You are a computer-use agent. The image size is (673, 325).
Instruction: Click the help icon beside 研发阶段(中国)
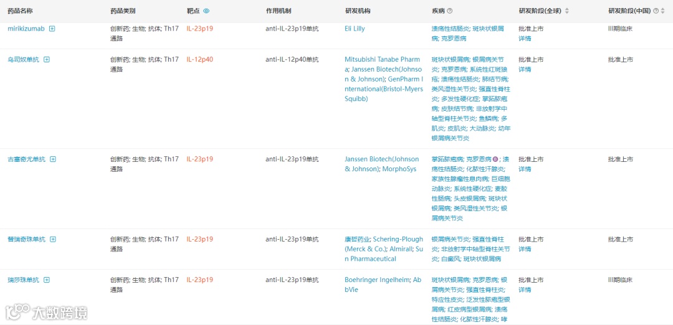pyautogui.click(x=656, y=11)
